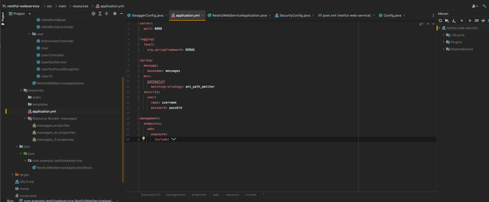
Task: Click the Reload All Maven Projects icon
Action: tap(440, 21)
